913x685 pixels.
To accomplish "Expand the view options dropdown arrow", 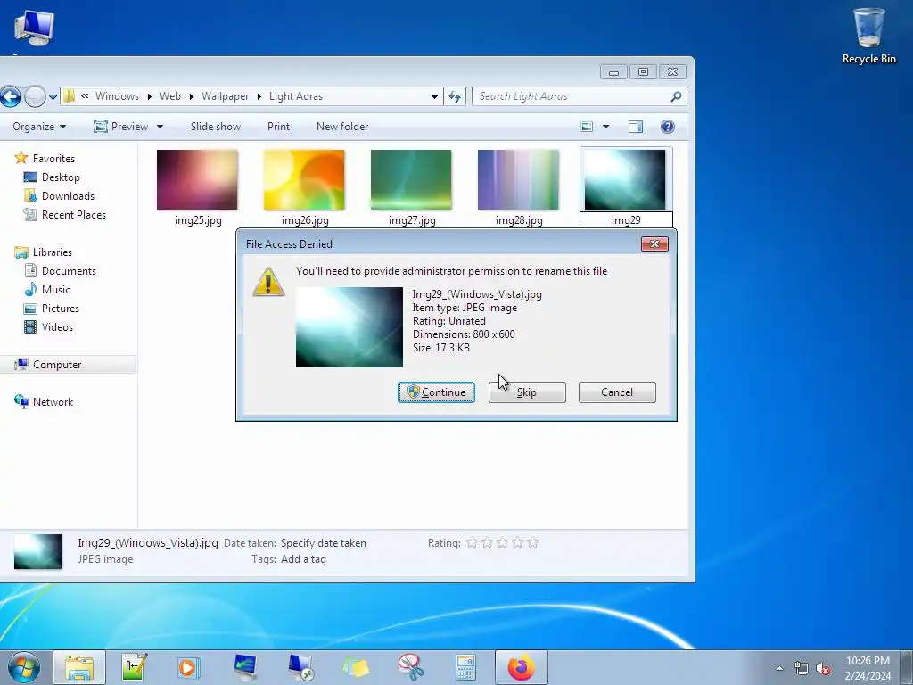I will click(605, 127).
